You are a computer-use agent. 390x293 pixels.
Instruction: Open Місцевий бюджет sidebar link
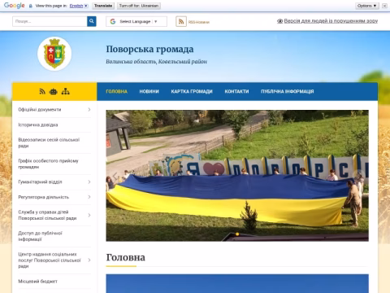37,282
